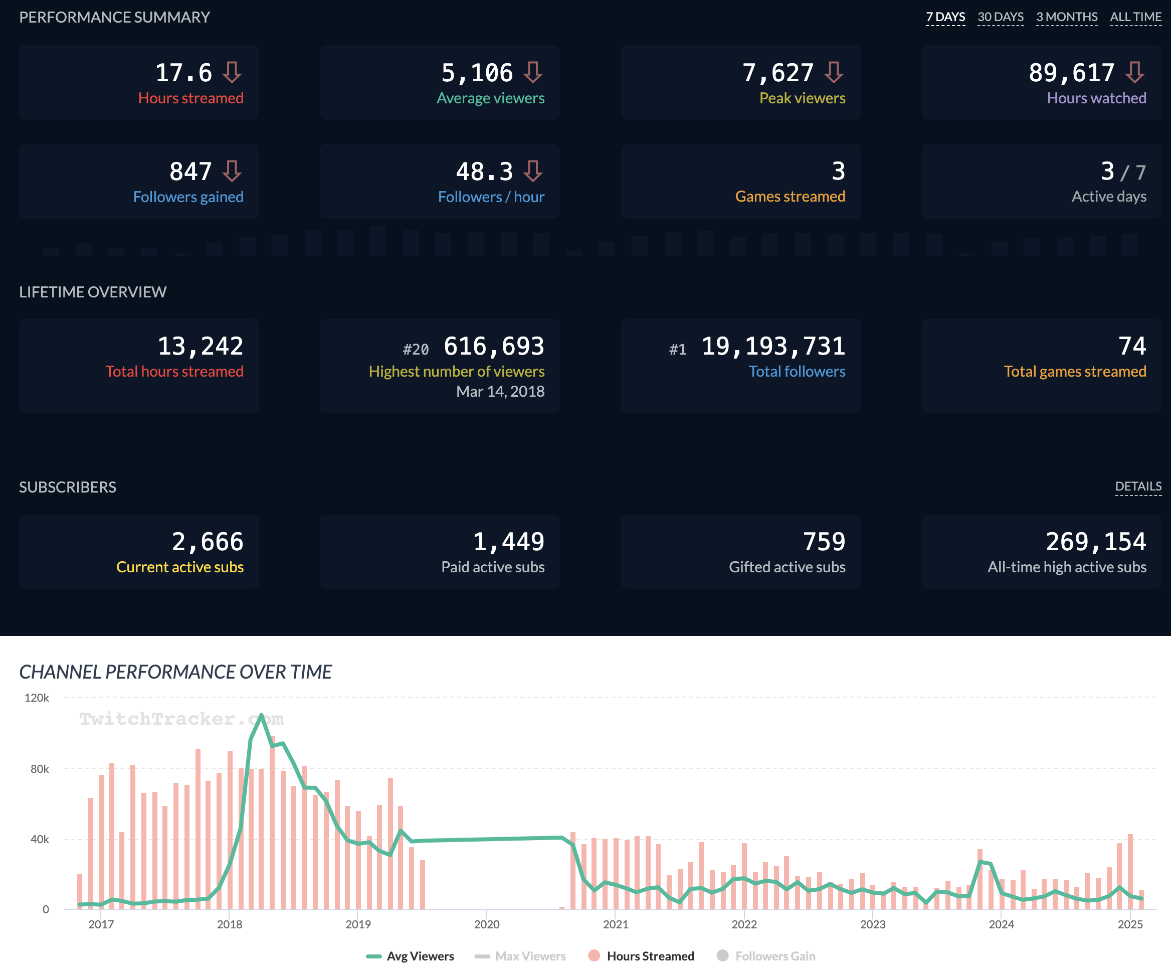Click the 2018 peak on Avg Viewers line
1171x970 pixels.
click(261, 715)
